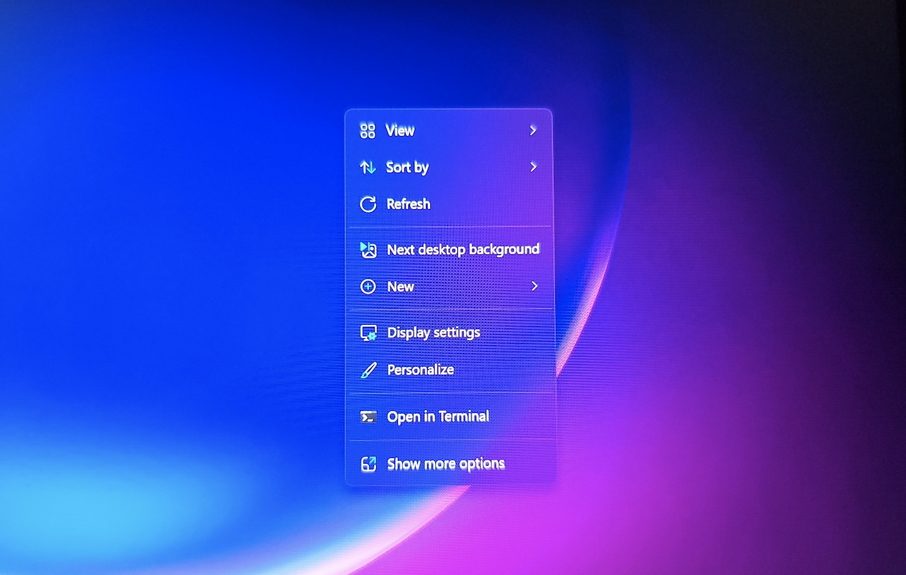This screenshot has width=906, height=575.
Task: Open in Terminal
Action: point(437,416)
